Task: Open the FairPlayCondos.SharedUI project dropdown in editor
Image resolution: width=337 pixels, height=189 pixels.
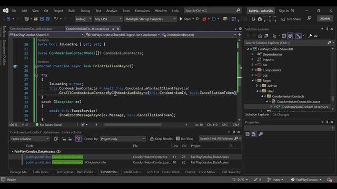Action: click(46, 35)
